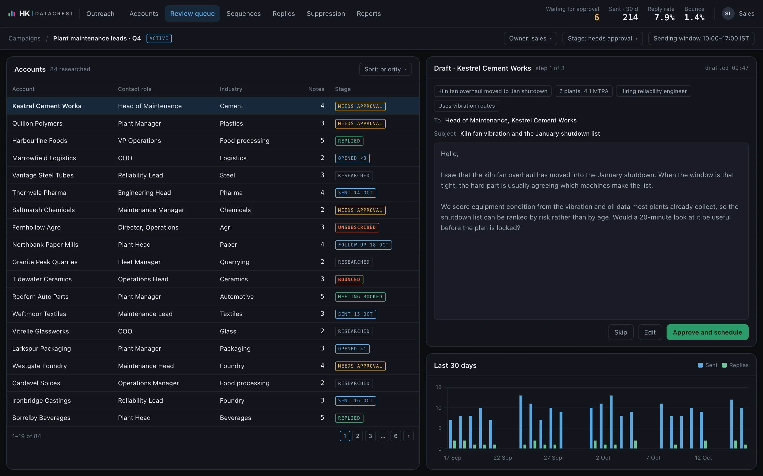Click the email body text area
The image size is (763, 476).
point(591,231)
